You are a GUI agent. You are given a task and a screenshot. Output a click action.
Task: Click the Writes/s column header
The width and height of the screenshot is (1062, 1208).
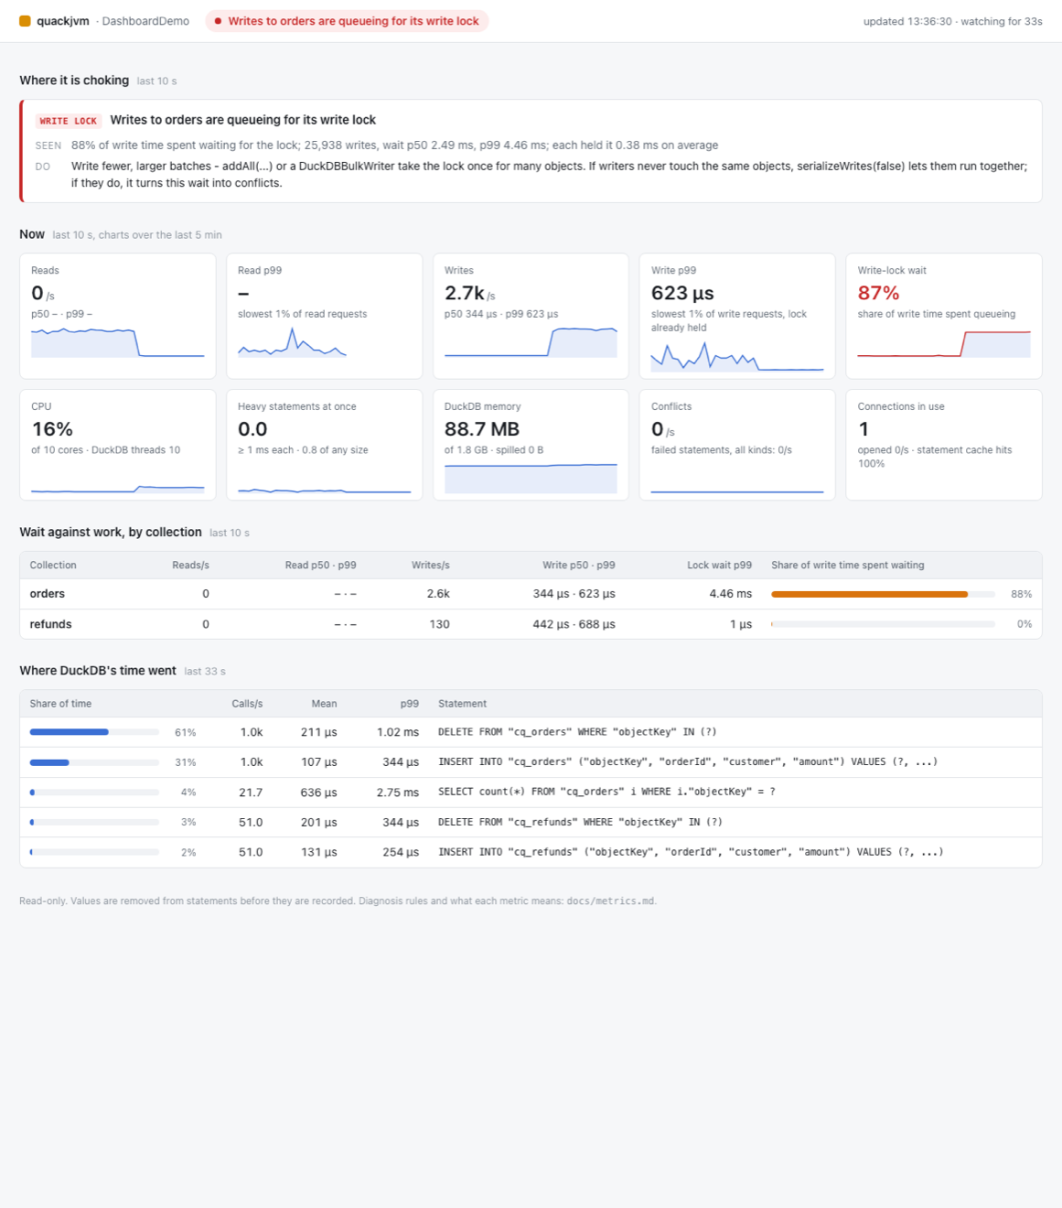click(x=431, y=566)
